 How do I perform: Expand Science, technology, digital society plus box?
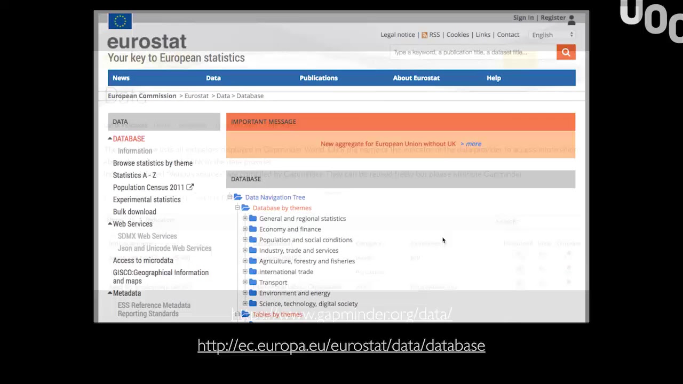tap(245, 304)
